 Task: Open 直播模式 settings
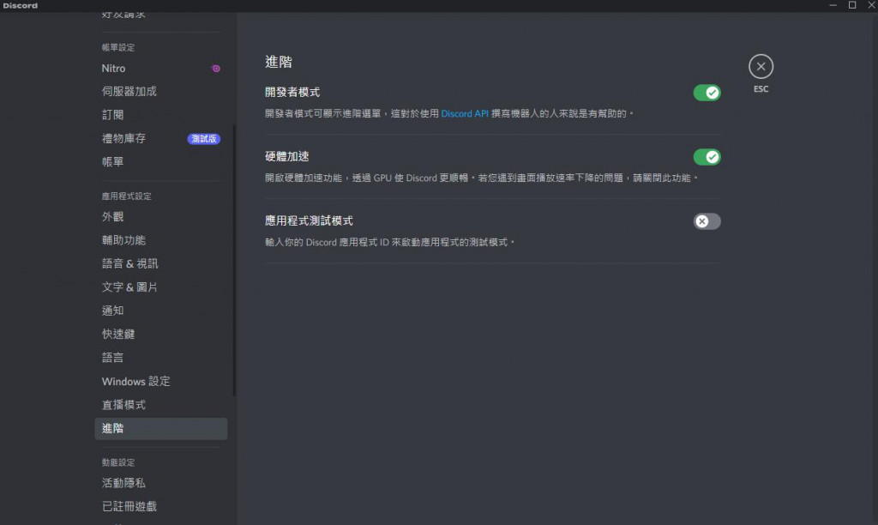point(160,405)
